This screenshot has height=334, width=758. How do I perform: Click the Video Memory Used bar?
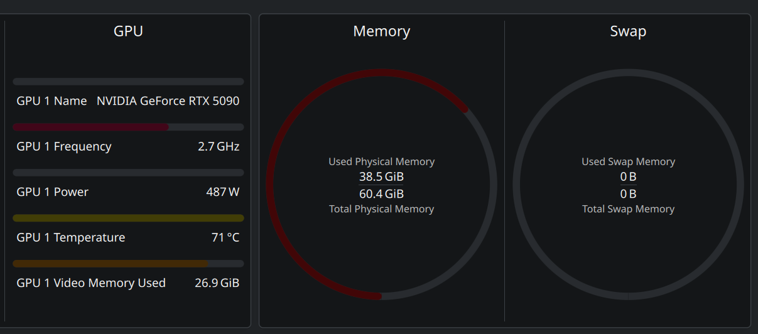pos(128,264)
